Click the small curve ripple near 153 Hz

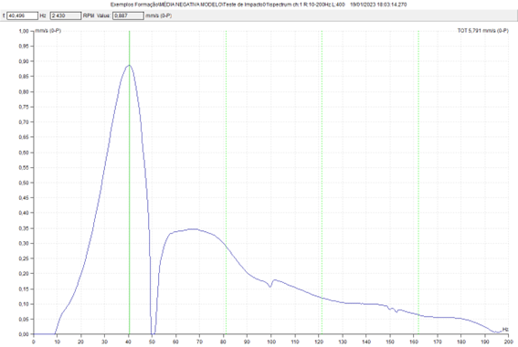pyautogui.click(x=394, y=310)
